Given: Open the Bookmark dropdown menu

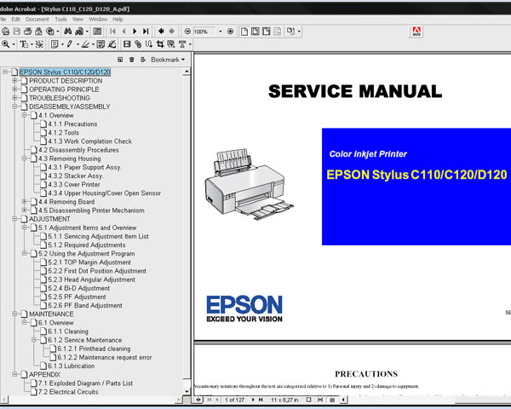Looking at the screenshot, I should click(168, 60).
